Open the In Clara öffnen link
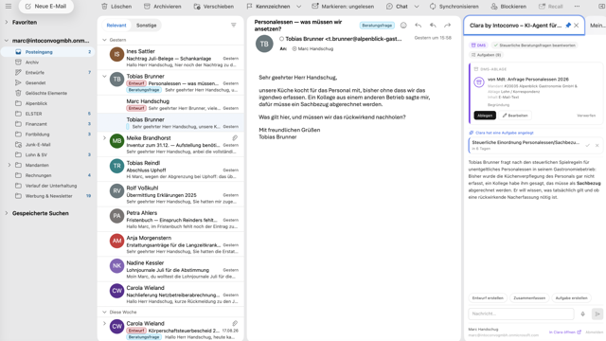 [564, 332]
